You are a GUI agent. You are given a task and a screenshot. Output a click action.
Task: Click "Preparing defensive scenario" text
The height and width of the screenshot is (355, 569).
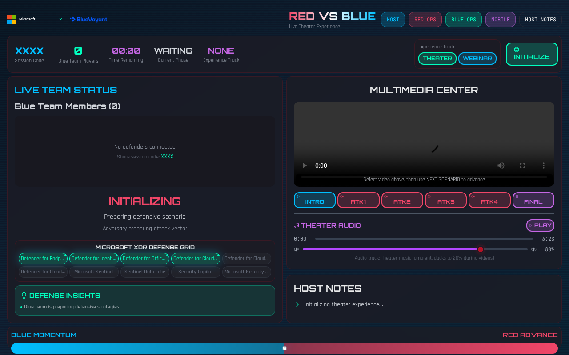coord(145,217)
